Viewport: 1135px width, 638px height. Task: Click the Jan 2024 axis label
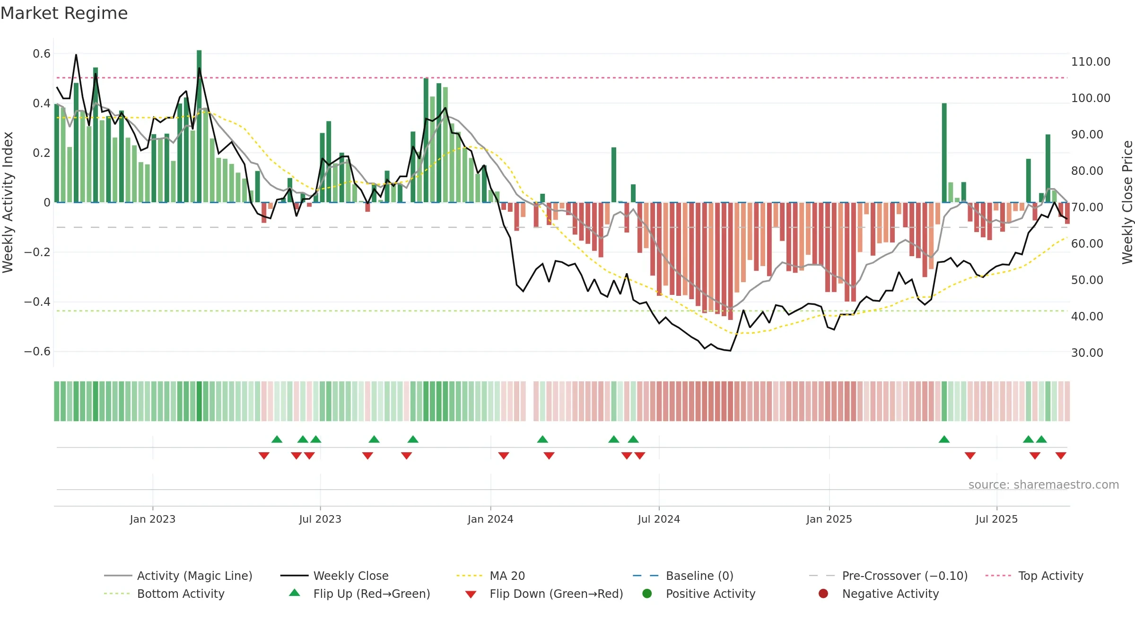[x=490, y=519]
